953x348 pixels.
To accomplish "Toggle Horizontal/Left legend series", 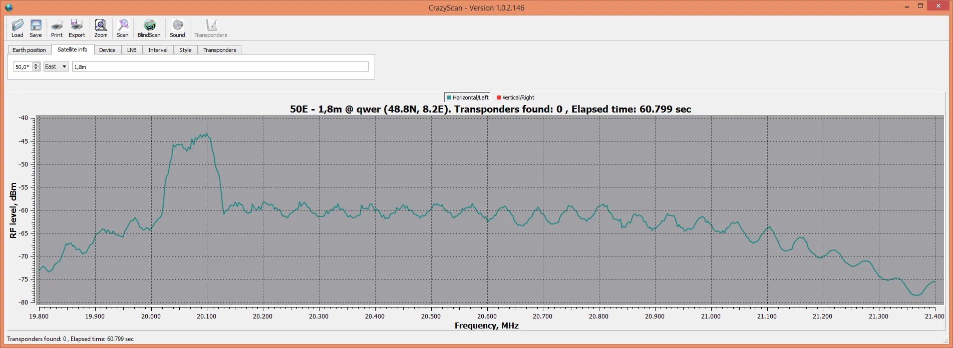I will click(467, 97).
